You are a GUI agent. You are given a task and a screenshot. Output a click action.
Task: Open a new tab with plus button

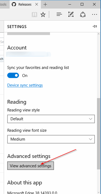[x=45, y=5]
